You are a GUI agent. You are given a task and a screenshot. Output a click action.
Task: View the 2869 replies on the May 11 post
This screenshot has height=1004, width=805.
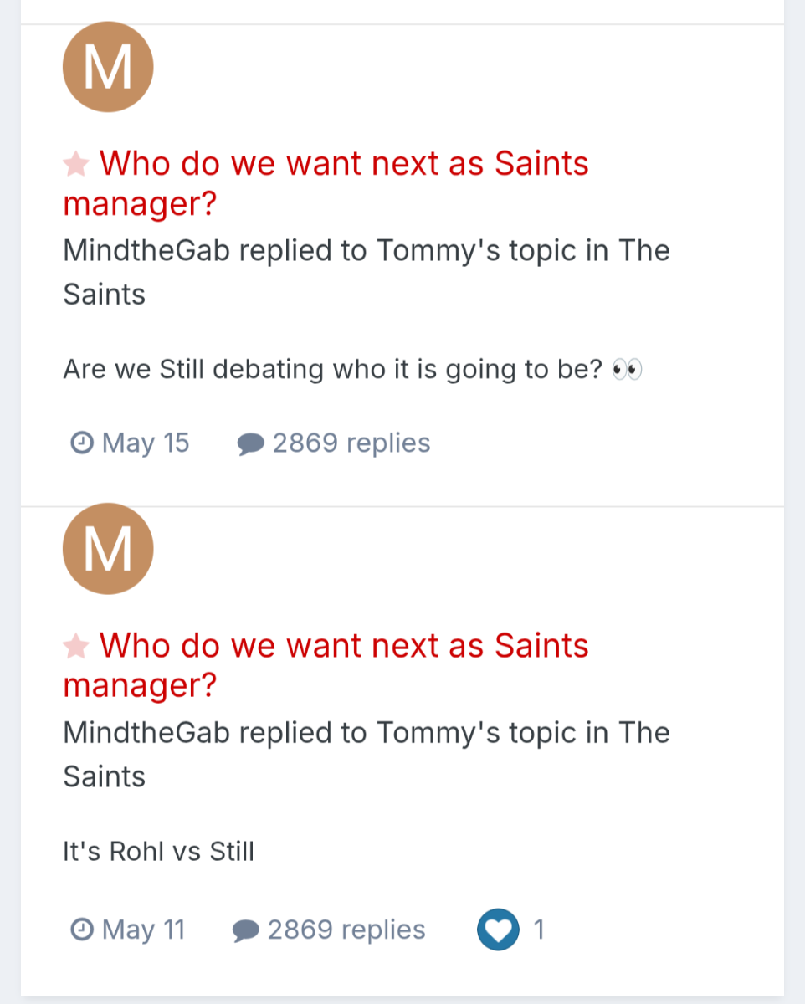(346, 930)
